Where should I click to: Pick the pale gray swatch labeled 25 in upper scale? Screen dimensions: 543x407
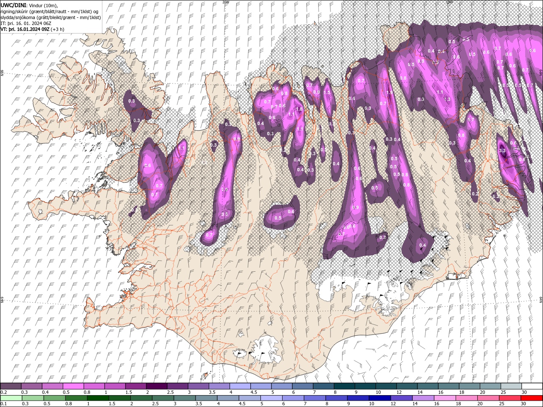[x=511, y=386]
